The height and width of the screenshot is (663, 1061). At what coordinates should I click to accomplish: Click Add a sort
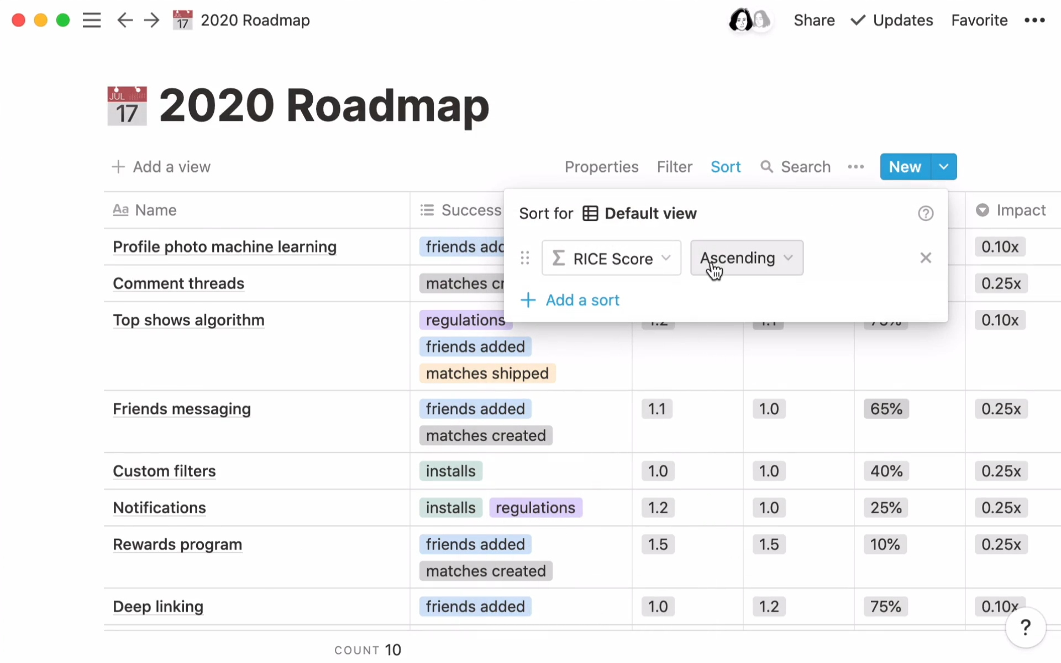[x=570, y=300]
